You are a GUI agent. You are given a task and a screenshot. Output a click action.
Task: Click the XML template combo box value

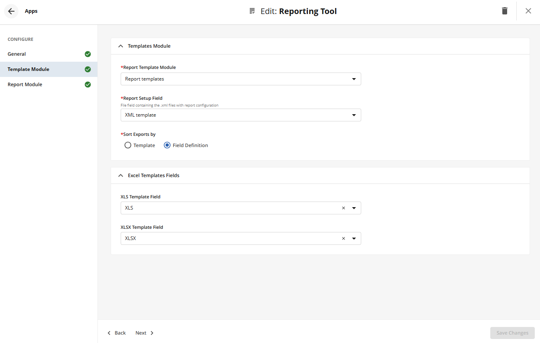140,115
